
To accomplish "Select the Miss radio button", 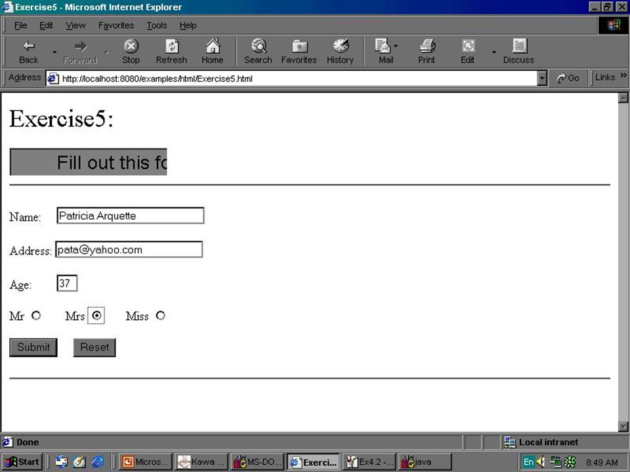I will pyautogui.click(x=160, y=315).
